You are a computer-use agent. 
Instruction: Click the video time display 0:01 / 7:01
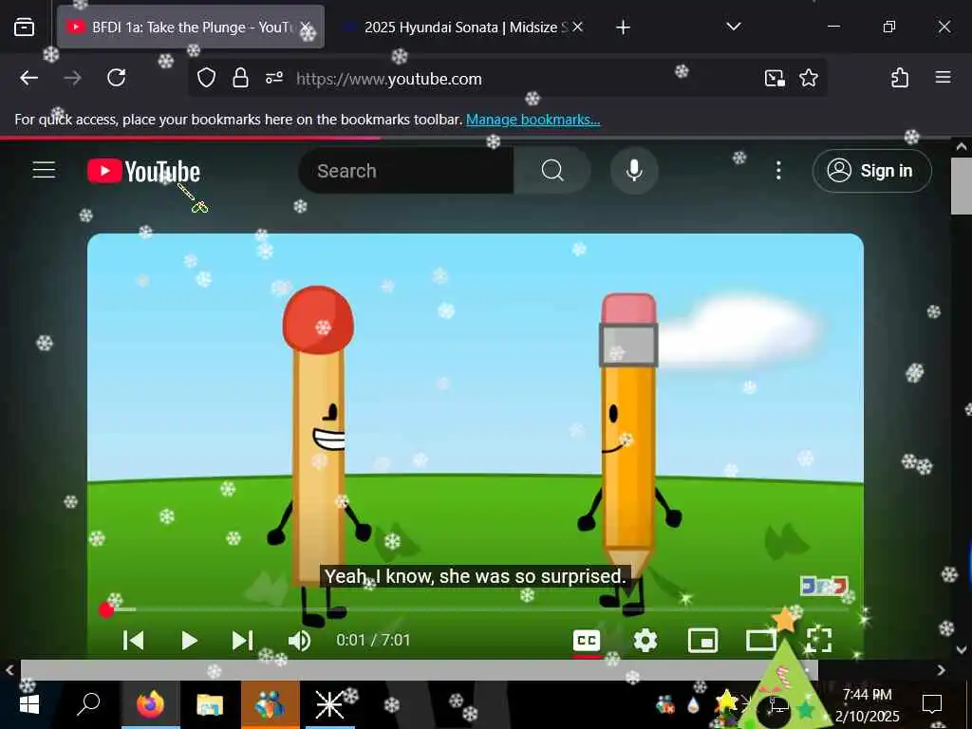pyautogui.click(x=373, y=641)
